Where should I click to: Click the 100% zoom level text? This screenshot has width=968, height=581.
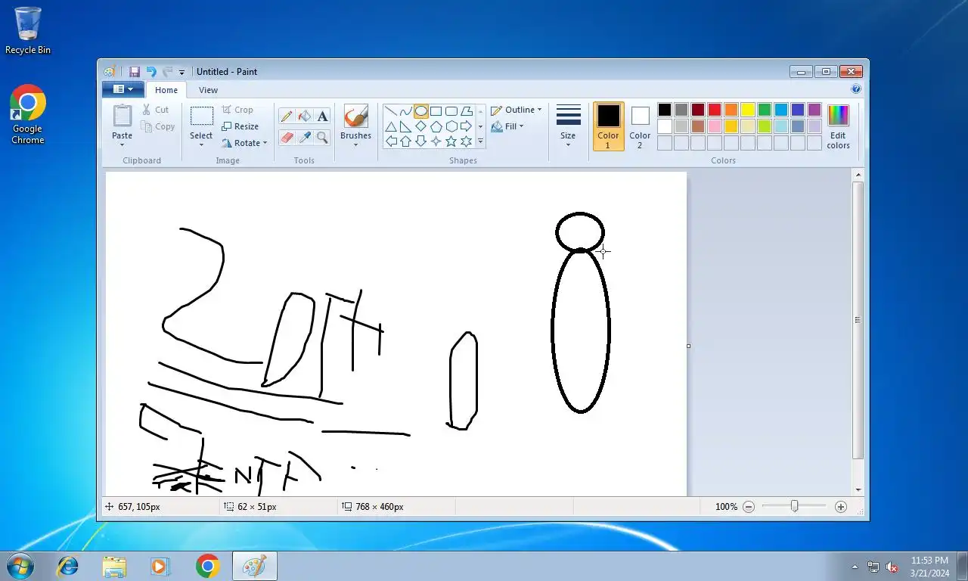pyautogui.click(x=726, y=507)
